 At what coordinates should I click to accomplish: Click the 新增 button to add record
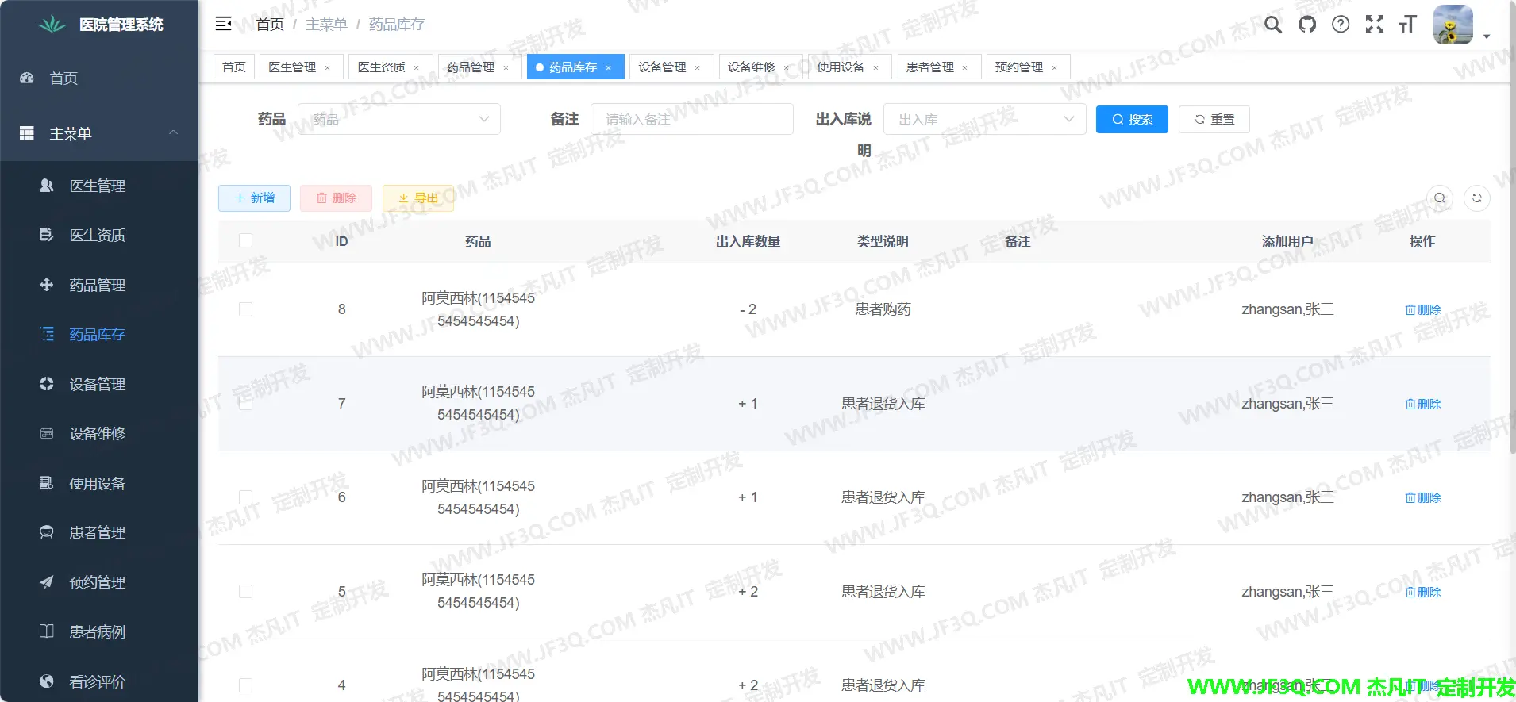(x=254, y=198)
